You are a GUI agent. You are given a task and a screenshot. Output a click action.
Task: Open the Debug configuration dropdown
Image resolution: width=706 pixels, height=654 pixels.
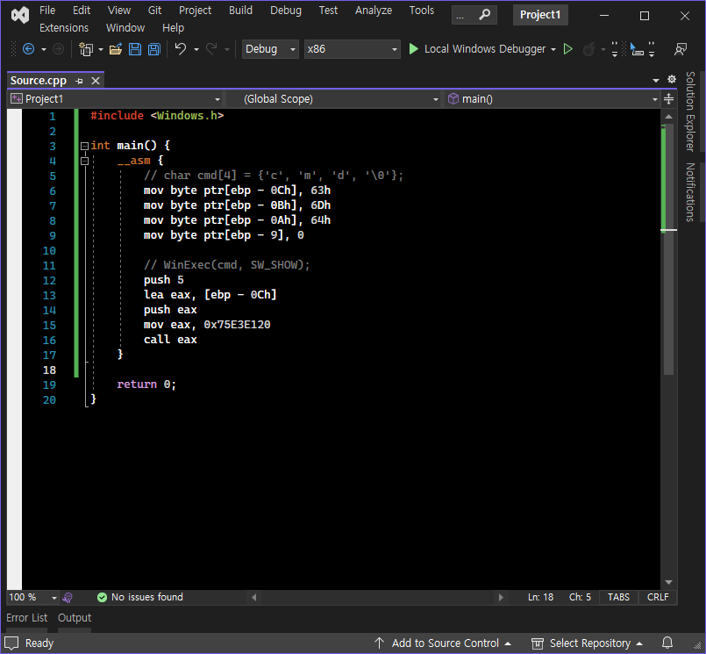coord(270,48)
